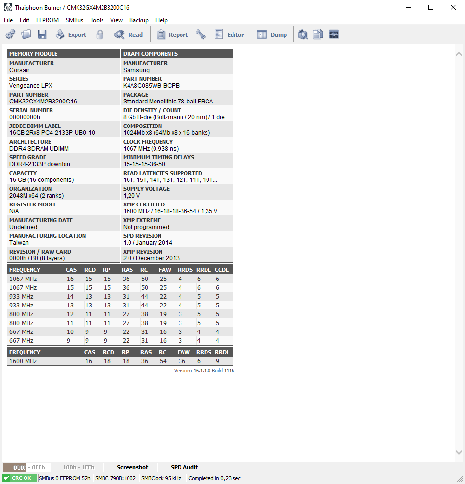This screenshot has width=465, height=484.
Task: Open the Backup menu
Action: (139, 20)
